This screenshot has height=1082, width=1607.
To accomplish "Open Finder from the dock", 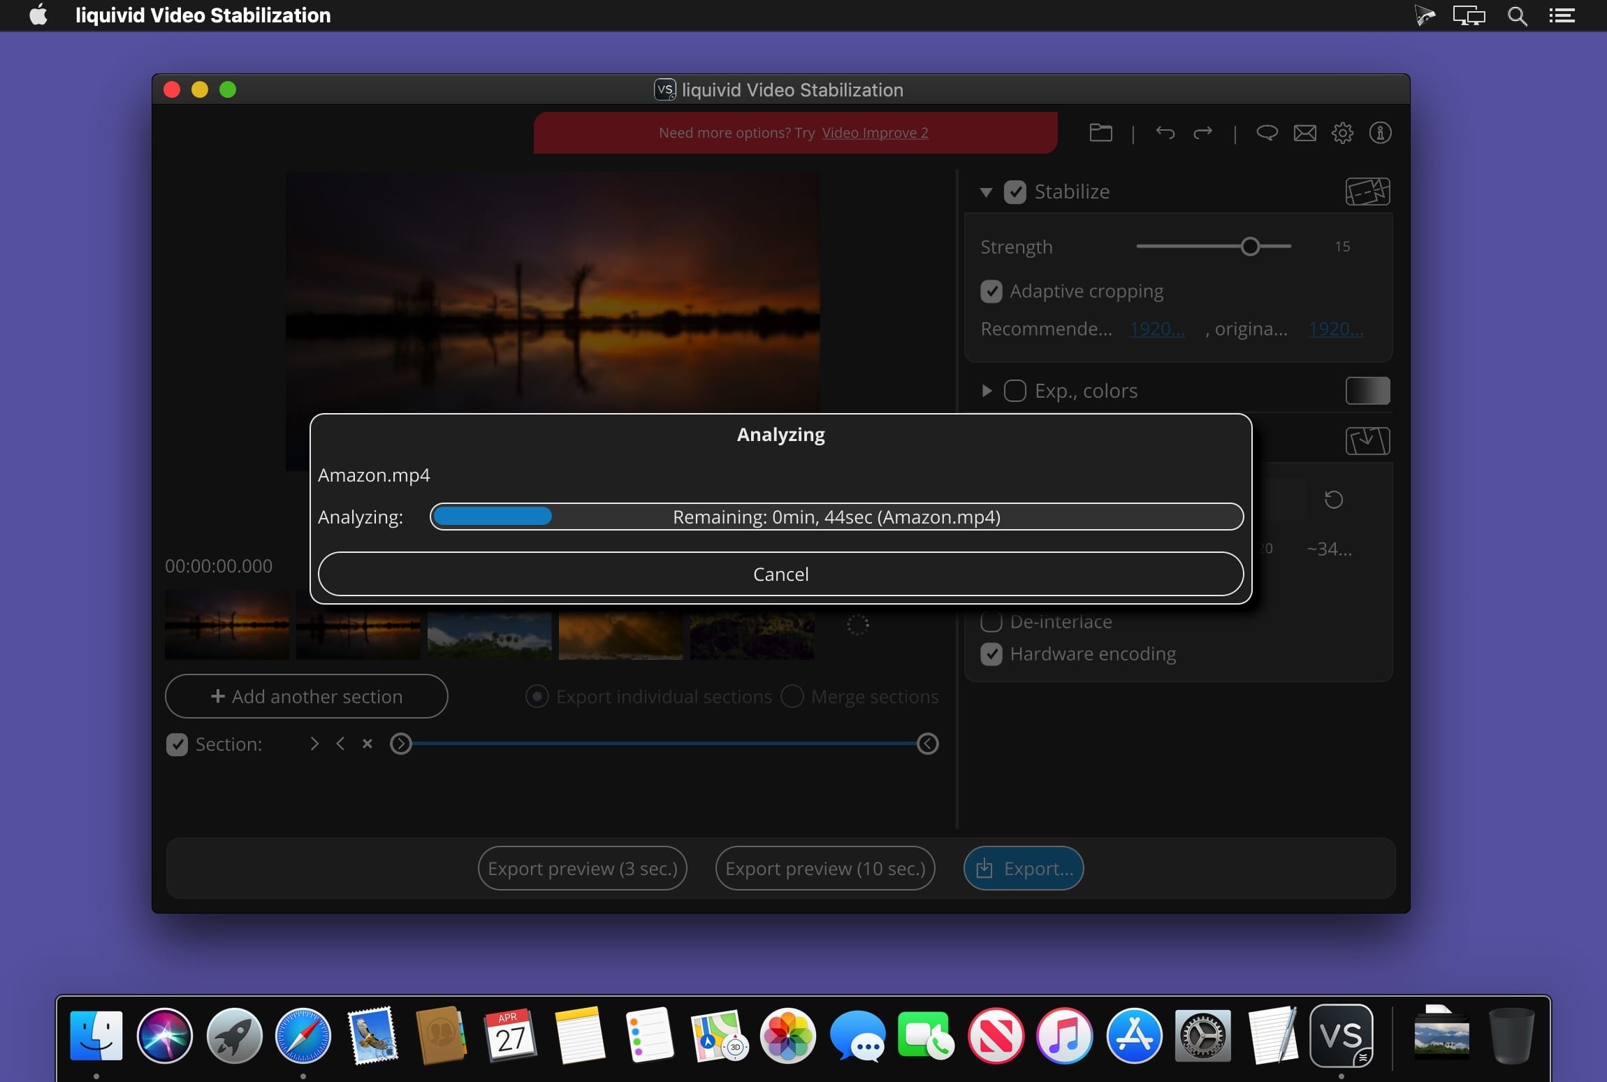I will [x=96, y=1035].
